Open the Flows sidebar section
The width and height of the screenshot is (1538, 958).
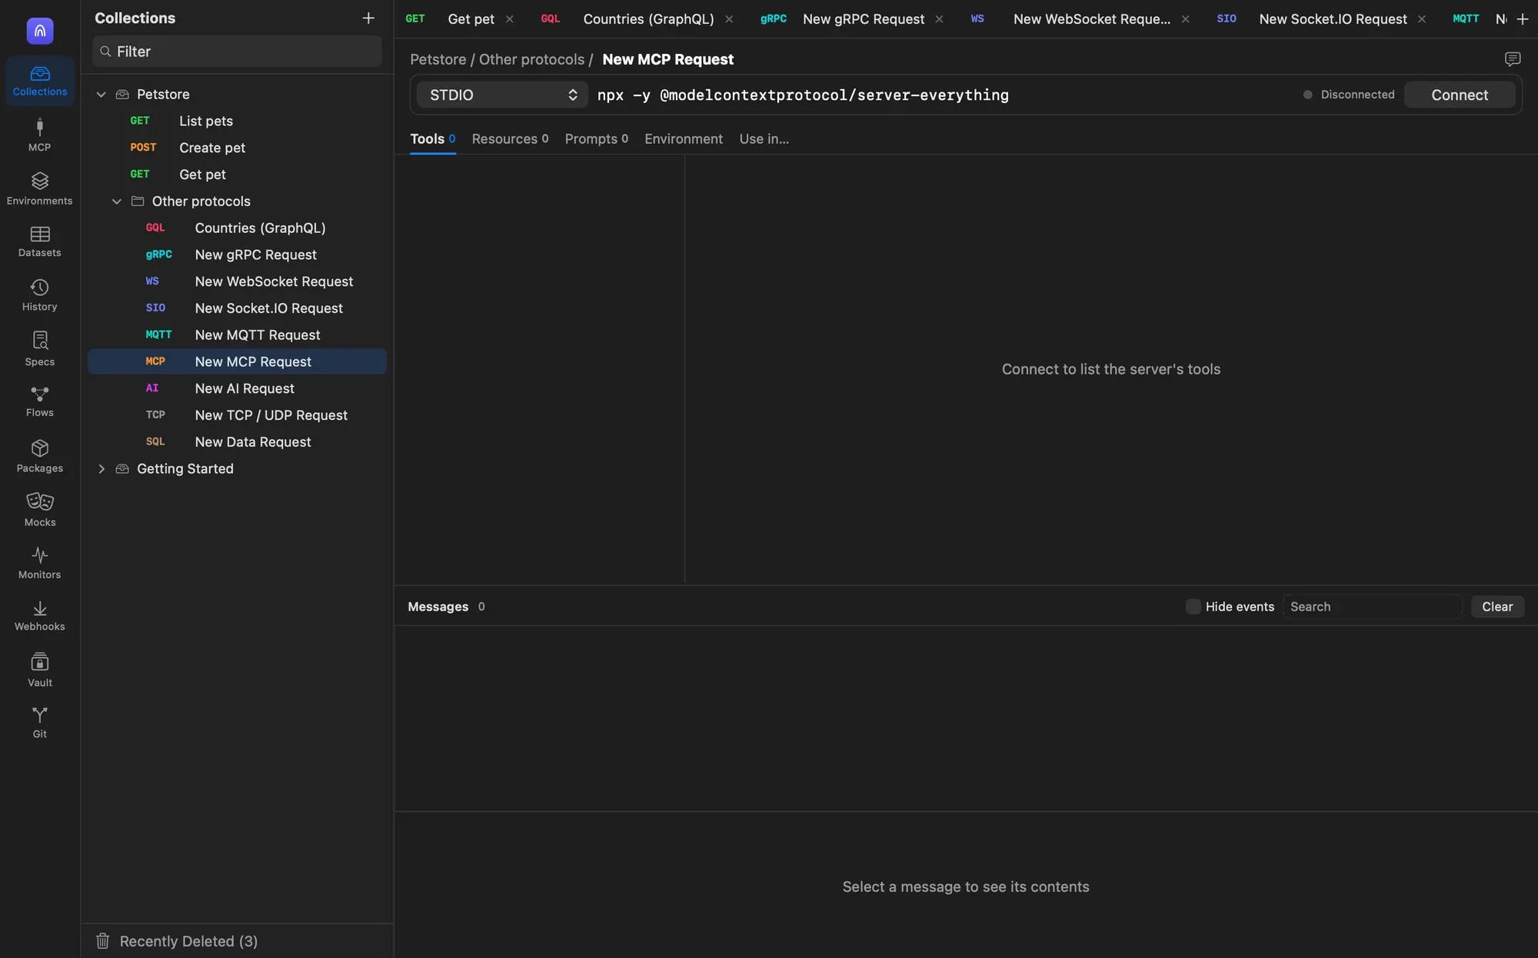40,401
